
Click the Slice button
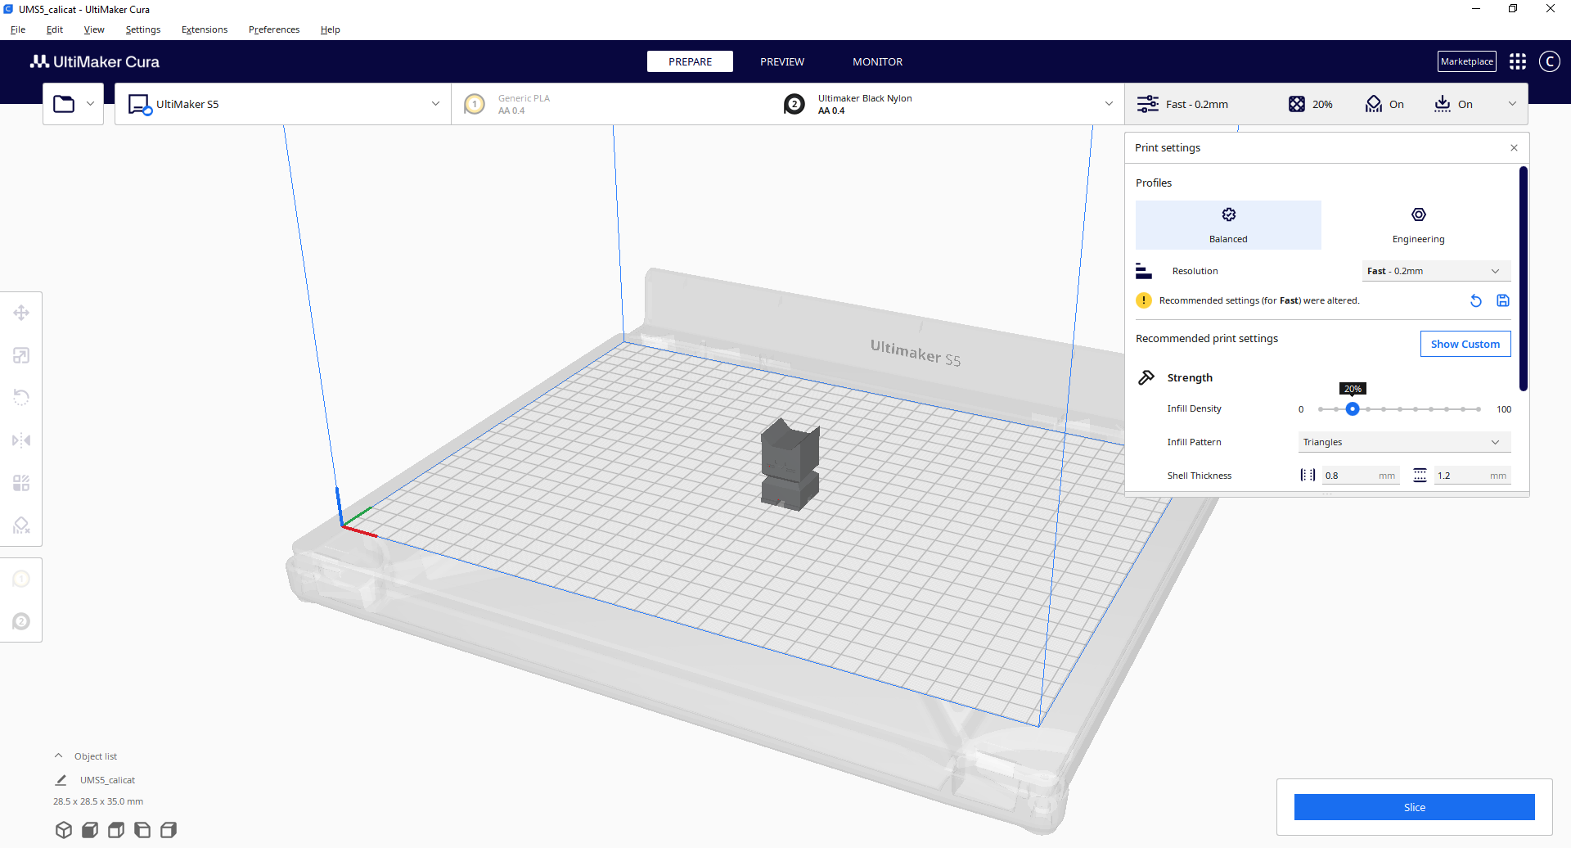pyautogui.click(x=1415, y=807)
